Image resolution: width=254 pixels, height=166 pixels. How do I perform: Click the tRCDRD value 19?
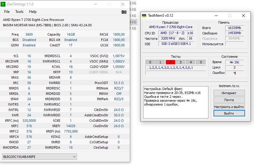click(x=29, y=67)
